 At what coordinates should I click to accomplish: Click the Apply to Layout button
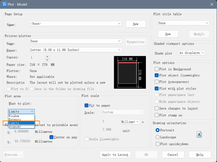coord(115,155)
